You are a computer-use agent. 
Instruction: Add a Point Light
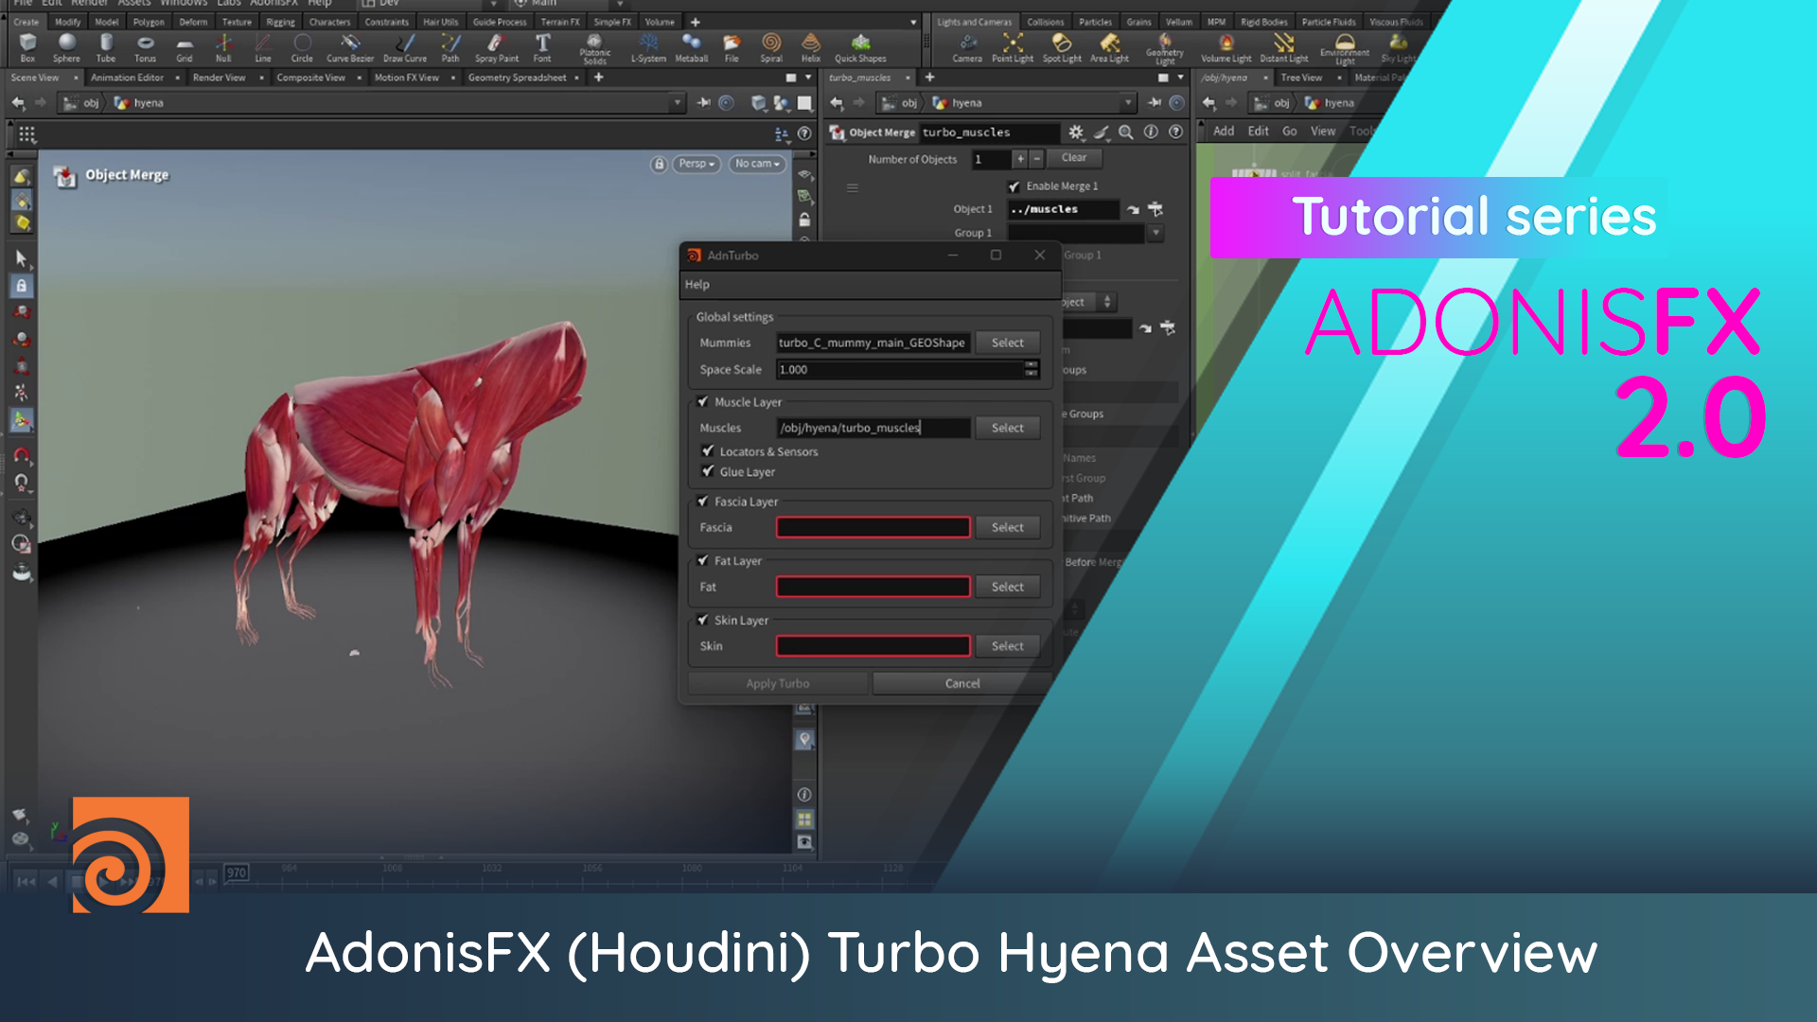[x=1013, y=47]
